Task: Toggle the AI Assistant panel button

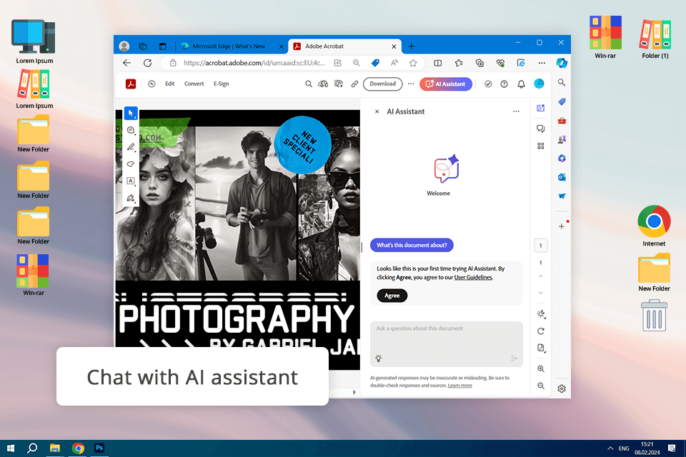Action: [446, 84]
